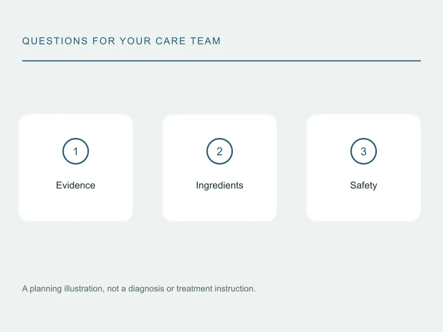Select the Ingredients label text
Screen dimensions: 443x332
click(219, 185)
